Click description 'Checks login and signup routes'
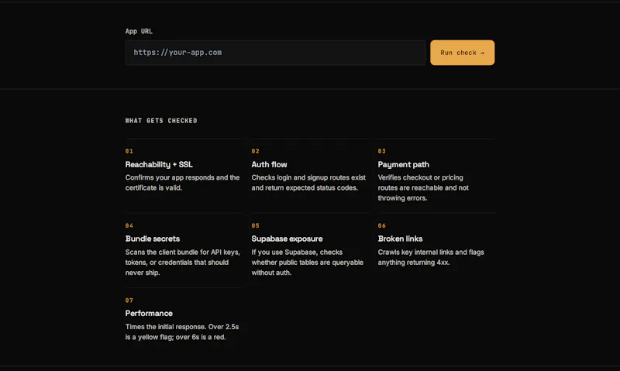This screenshot has height=371, width=620. click(x=308, y=183)
